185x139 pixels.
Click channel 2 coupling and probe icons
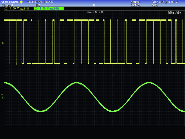56,9
